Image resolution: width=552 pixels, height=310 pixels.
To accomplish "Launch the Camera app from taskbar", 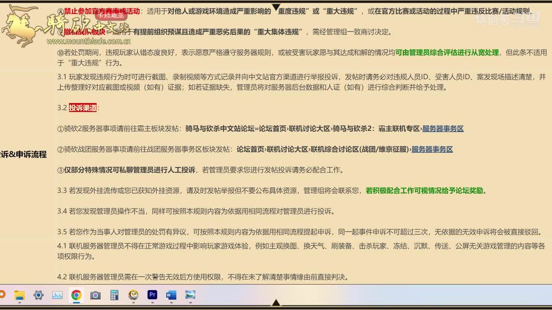I will pos(95,295).
